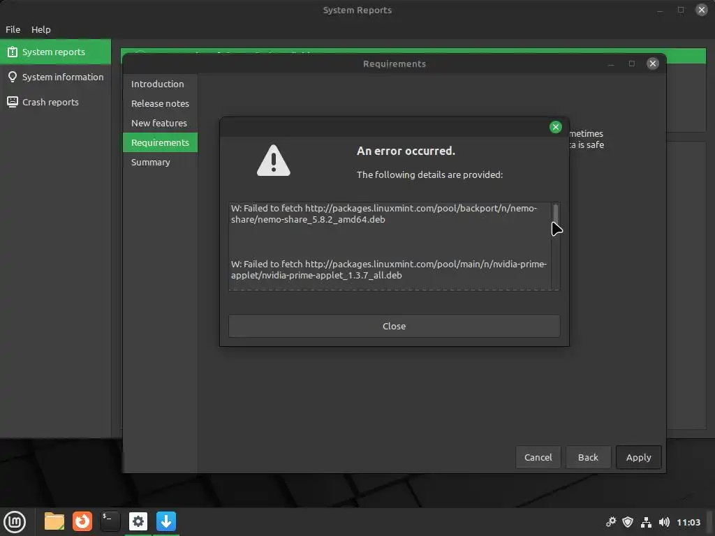Click the Close button in error dialog
Image resolution: width=715 pixels, height=536 pixels.
click(394, 326)
